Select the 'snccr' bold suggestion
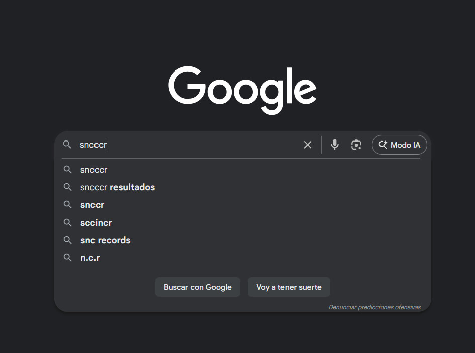This screenshot has width=475, height=353. 92,205
